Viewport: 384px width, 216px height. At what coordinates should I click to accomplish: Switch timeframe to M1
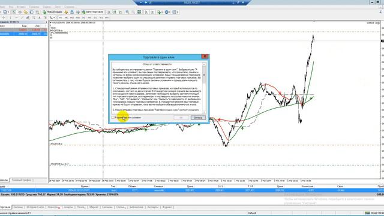[61, 17]
